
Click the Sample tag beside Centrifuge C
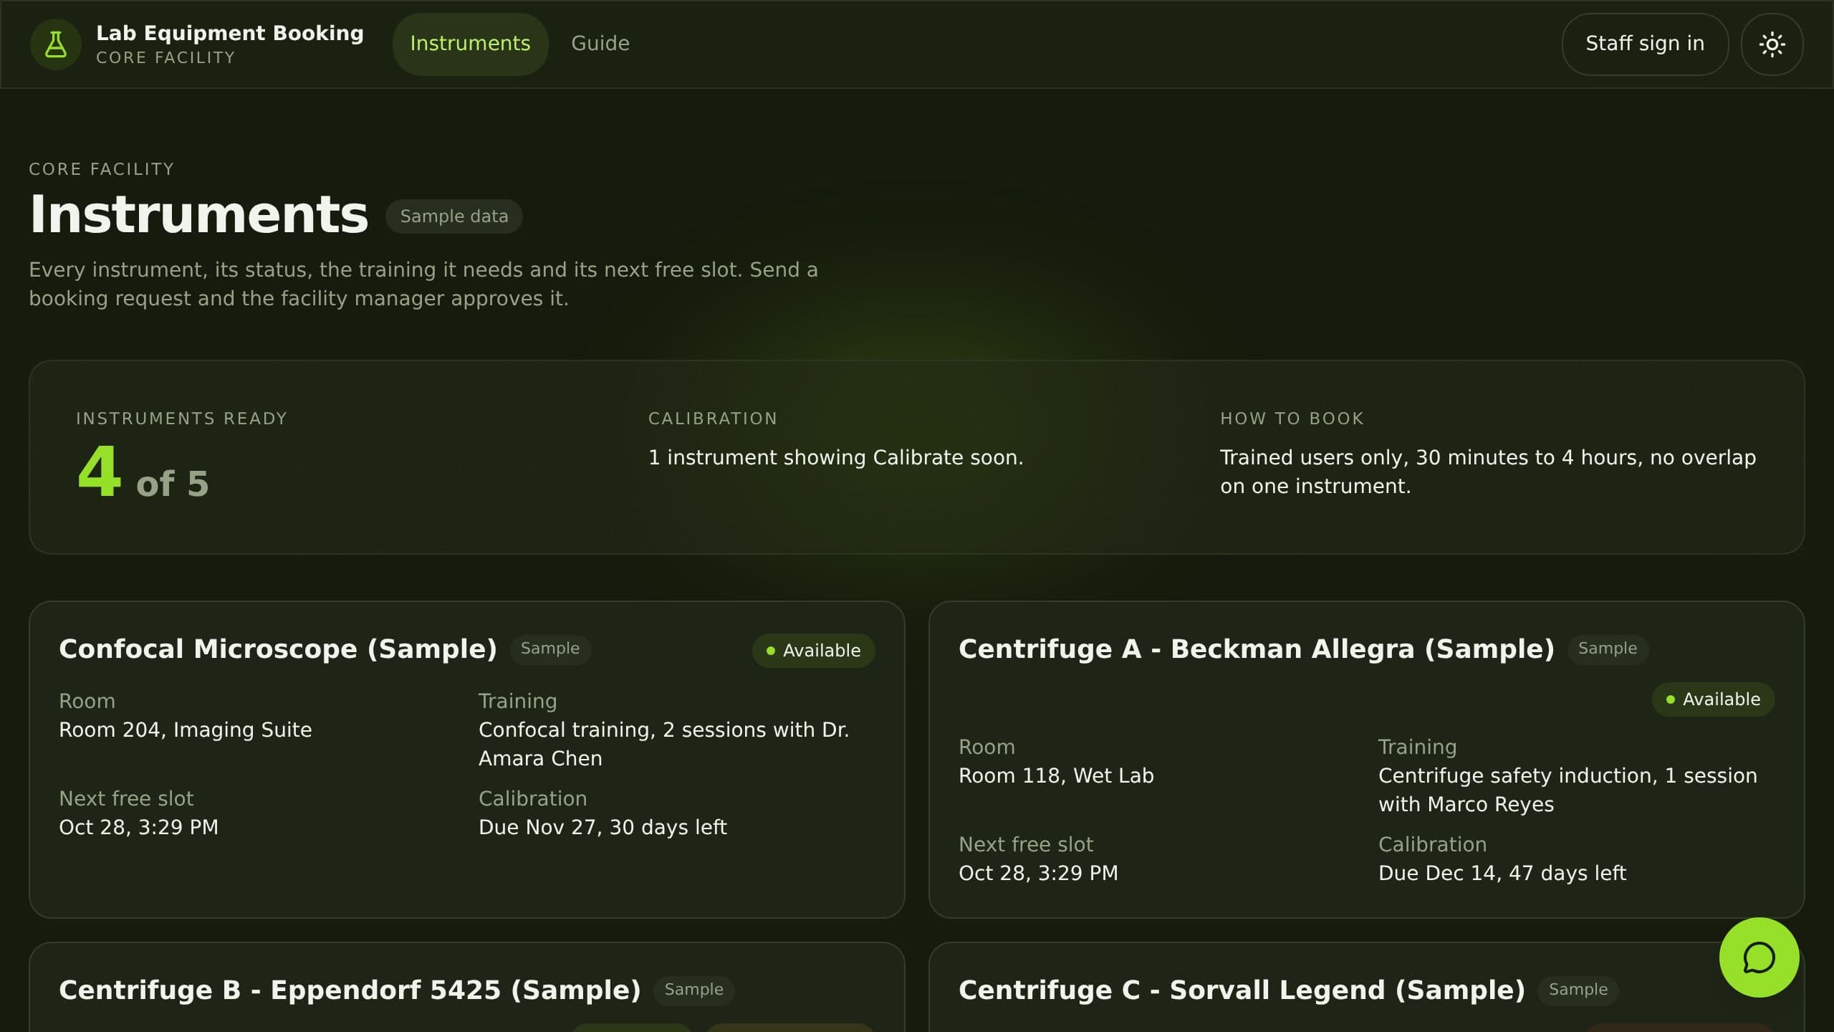pyautogui.click(x=1578, y=990)
